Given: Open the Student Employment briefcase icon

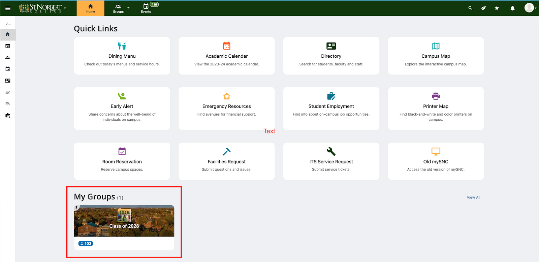Looking at the screenshot, I should (x=331, y=96).
